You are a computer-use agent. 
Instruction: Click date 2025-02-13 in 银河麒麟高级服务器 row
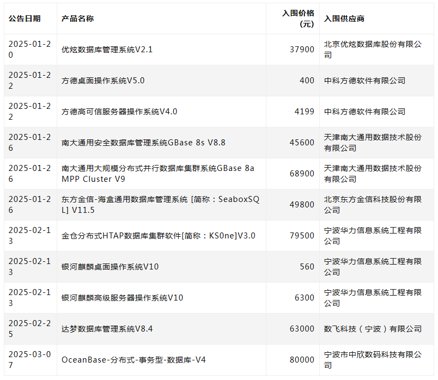coord(29,298)
